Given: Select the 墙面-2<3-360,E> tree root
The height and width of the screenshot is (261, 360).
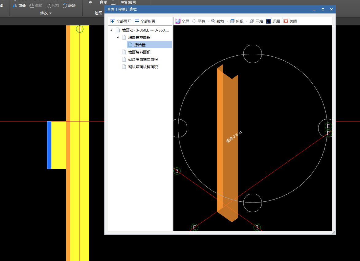Looking at the screenshot, I should pos(145,30).
